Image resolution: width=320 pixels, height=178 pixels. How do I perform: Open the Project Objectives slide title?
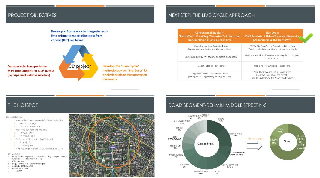[x=32, y=15]
